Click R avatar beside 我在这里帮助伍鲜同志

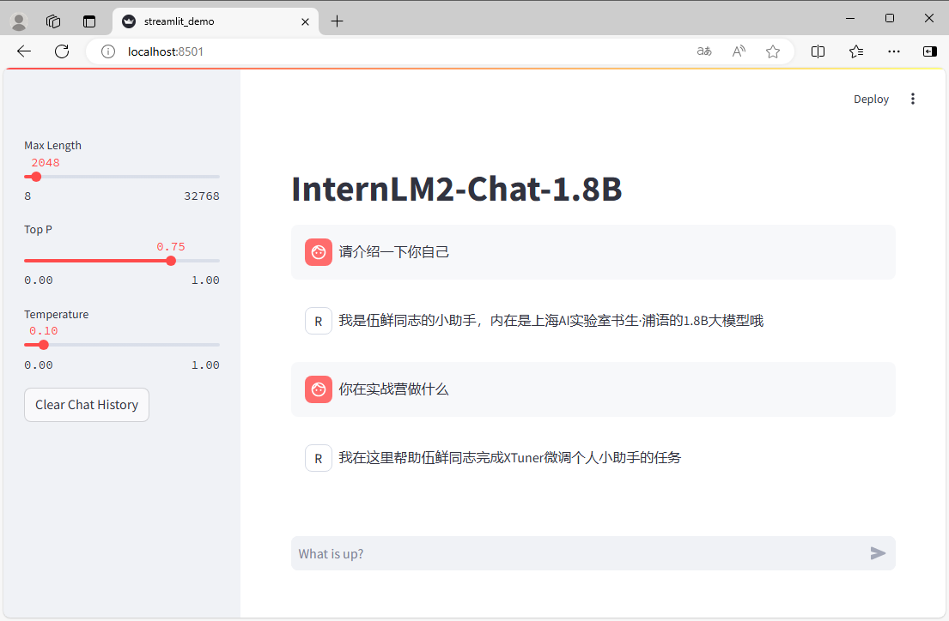319,458
